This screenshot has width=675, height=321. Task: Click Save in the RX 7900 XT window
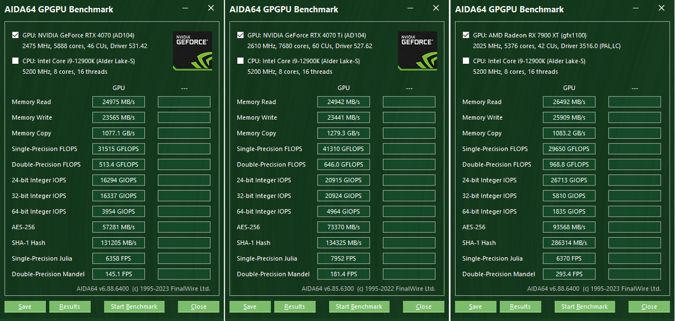pos(476,307)
